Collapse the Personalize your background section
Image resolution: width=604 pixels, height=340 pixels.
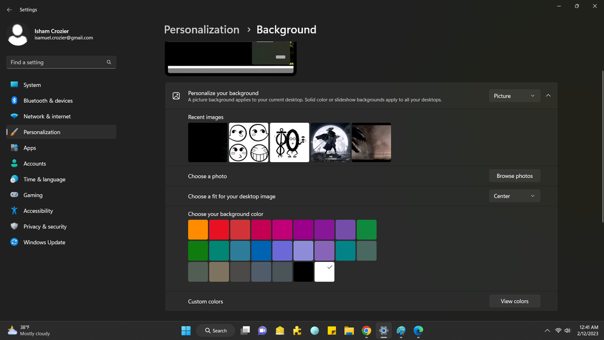[x=548, y=96]
